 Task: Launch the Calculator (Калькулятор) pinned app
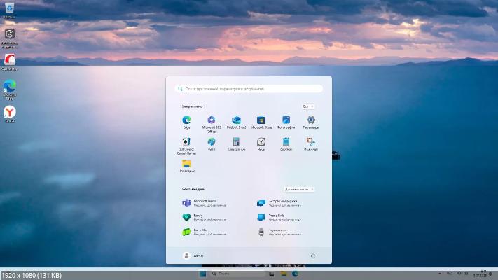pos(236,144)
